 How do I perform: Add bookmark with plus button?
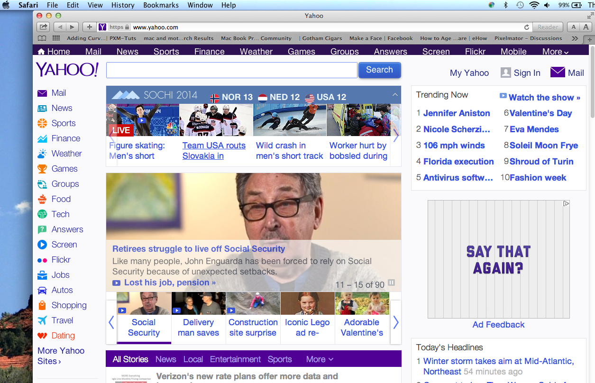(90, 27)
